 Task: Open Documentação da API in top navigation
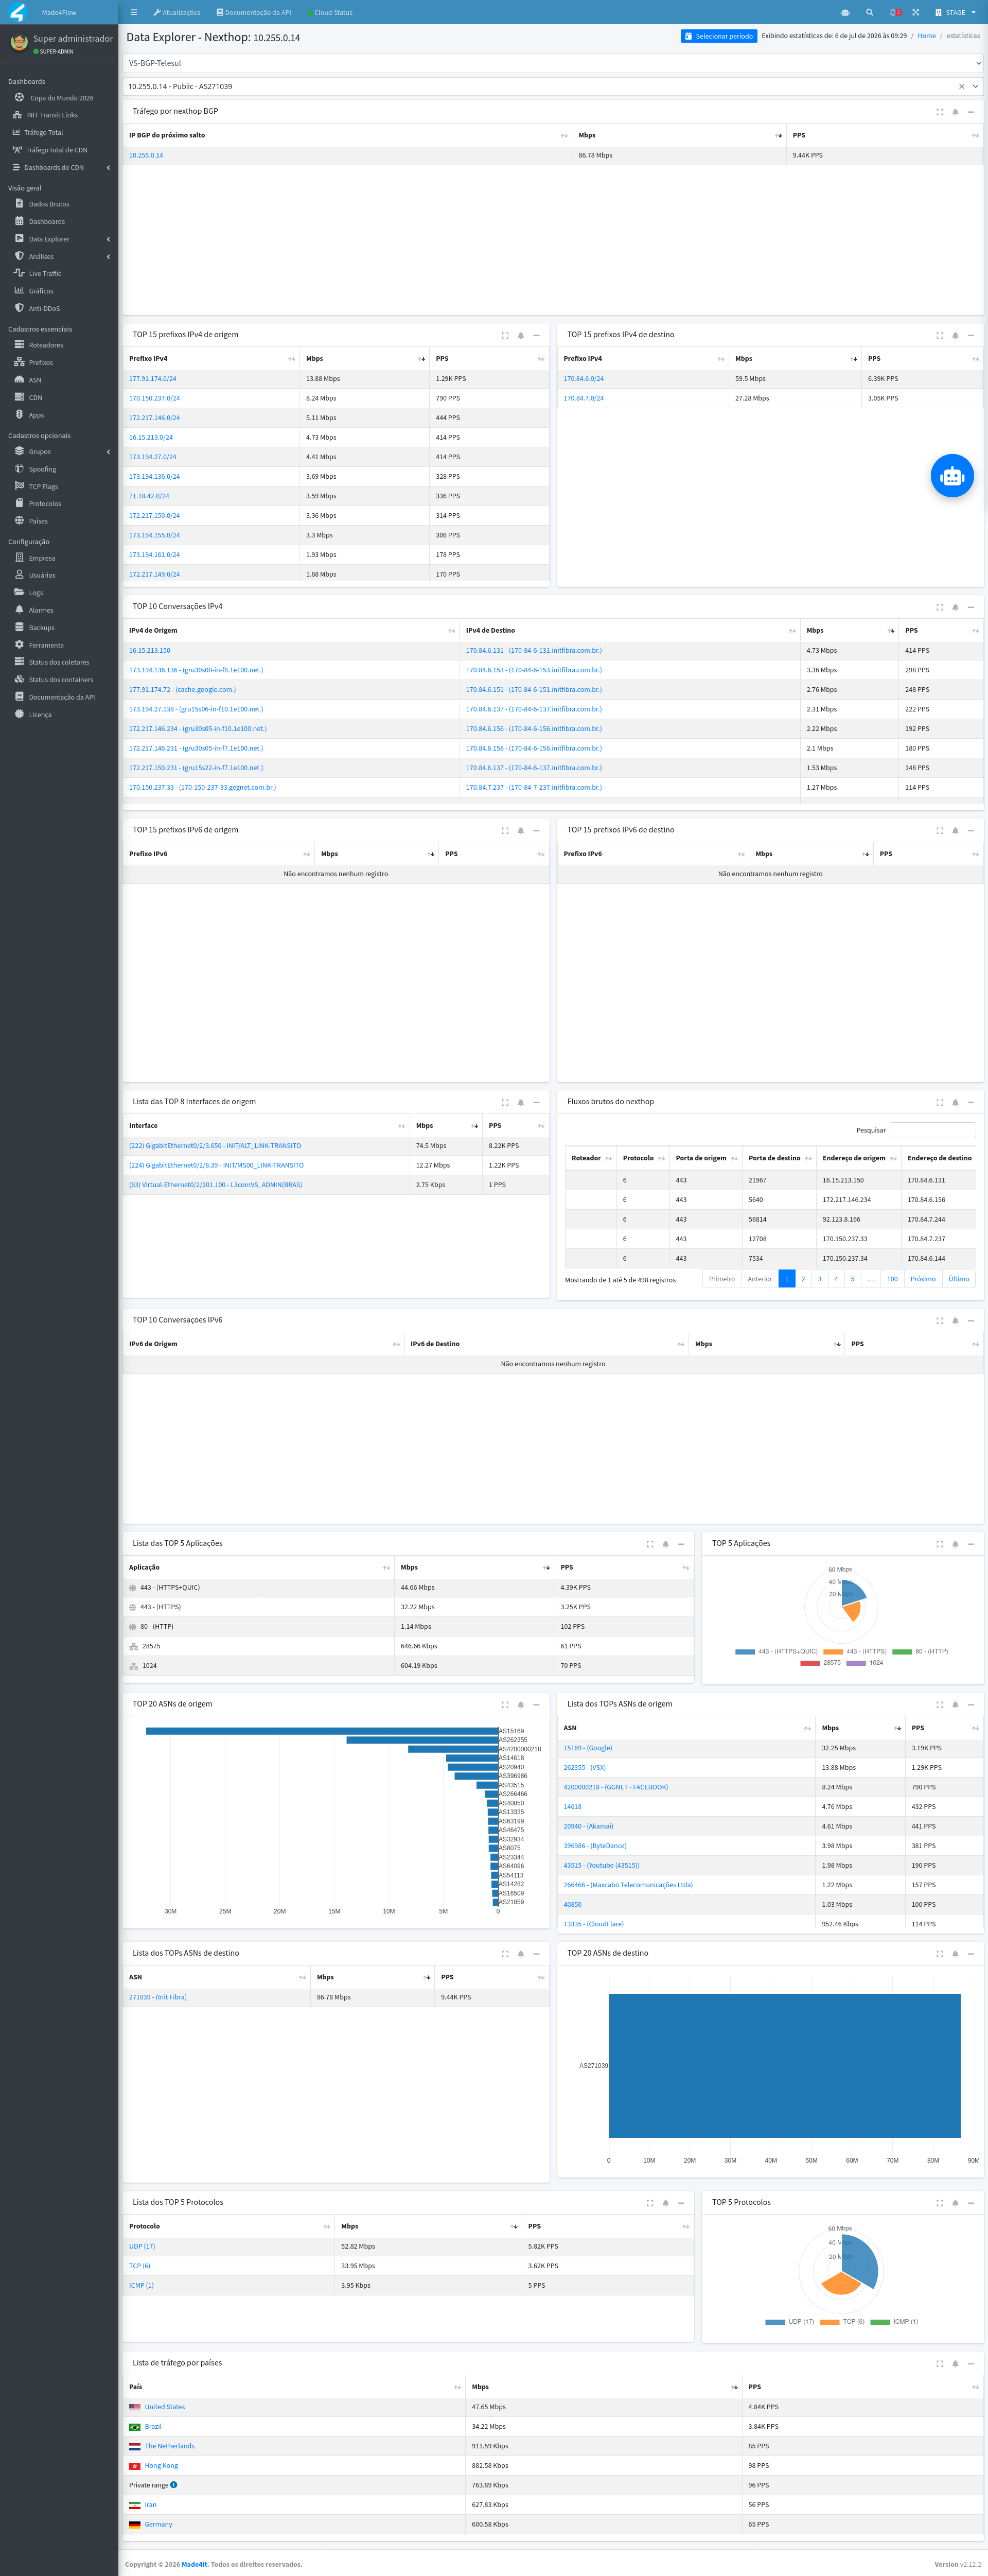coord(254,13)
